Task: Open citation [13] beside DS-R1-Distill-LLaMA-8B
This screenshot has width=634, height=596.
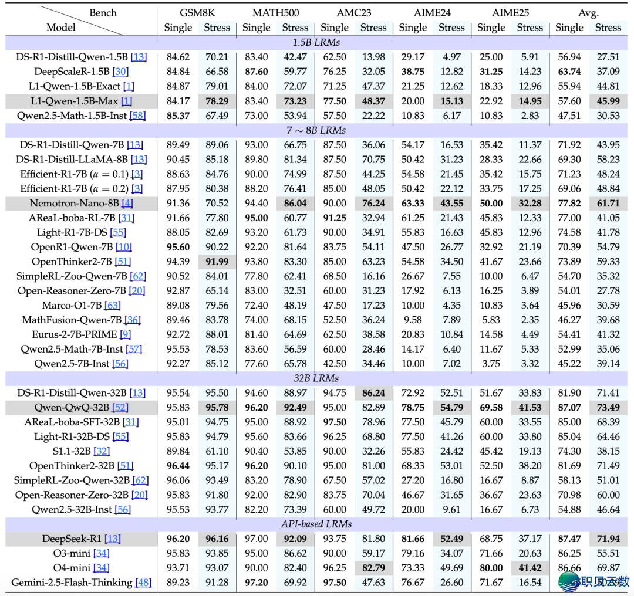Action: 139,159
